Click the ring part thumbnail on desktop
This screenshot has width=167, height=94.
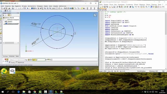click(x=12, y=71)
